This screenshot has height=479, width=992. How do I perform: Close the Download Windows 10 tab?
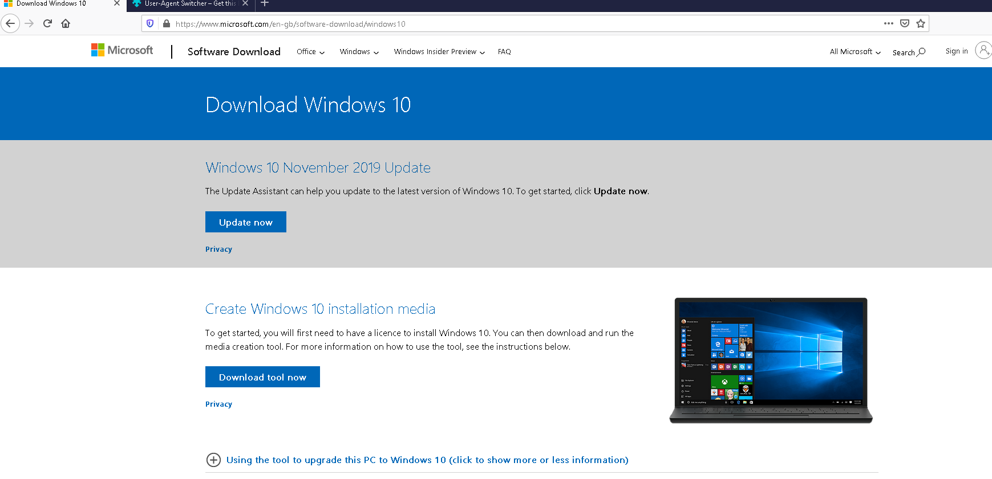117,3
